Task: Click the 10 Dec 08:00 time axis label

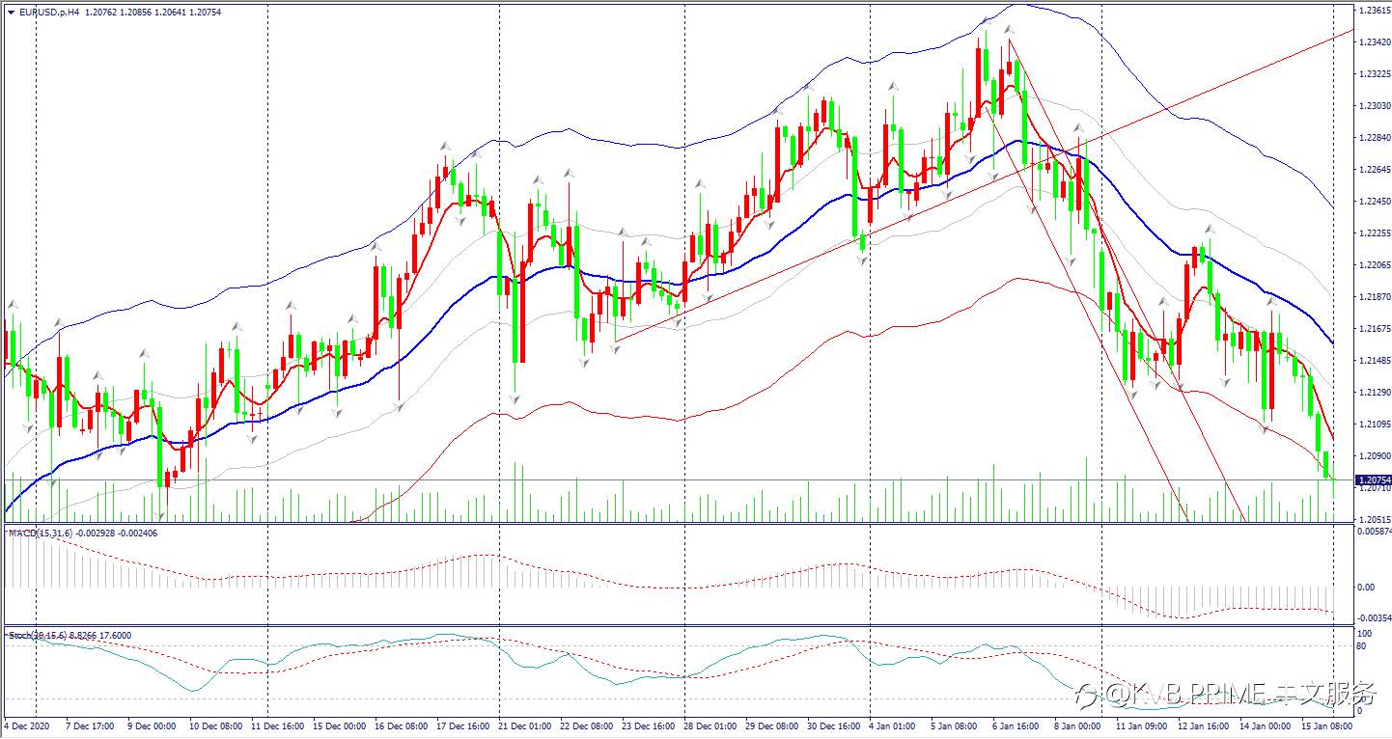Action: [x=215, y=726]
